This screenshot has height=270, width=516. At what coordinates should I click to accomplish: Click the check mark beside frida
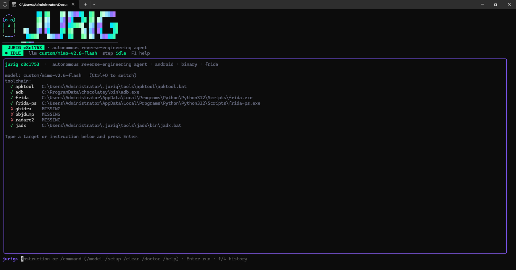12,98
